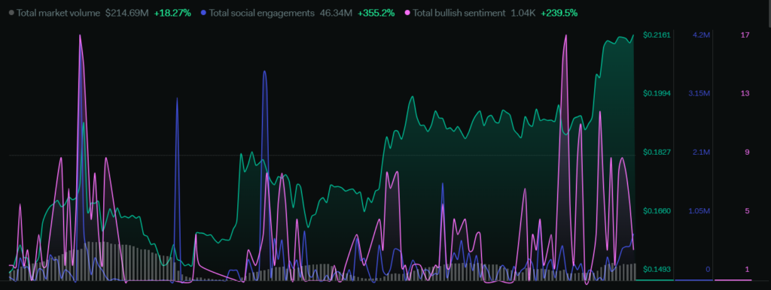Click the +239.5% change value
Screen dimensions: 771x290
(559, 14)
